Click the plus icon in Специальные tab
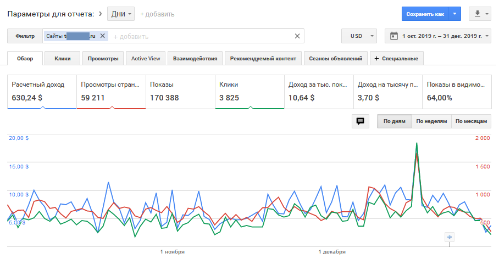This screenshot has height=259, width=499. 377,59
